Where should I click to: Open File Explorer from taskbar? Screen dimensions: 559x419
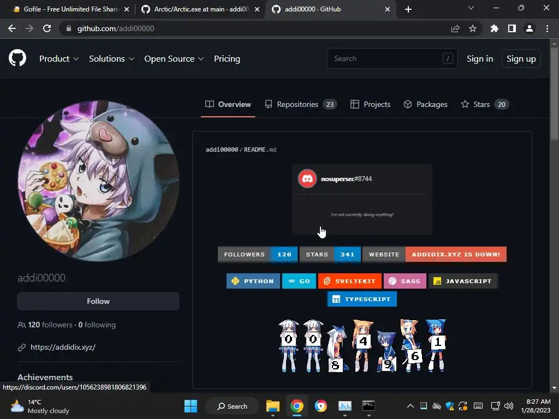click(x=273, y=406)
